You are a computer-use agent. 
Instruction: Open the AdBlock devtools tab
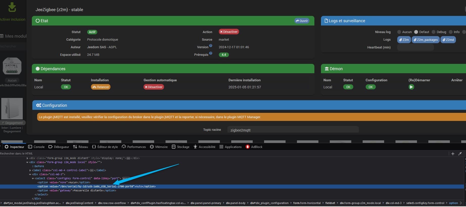(x=254, y=147)
